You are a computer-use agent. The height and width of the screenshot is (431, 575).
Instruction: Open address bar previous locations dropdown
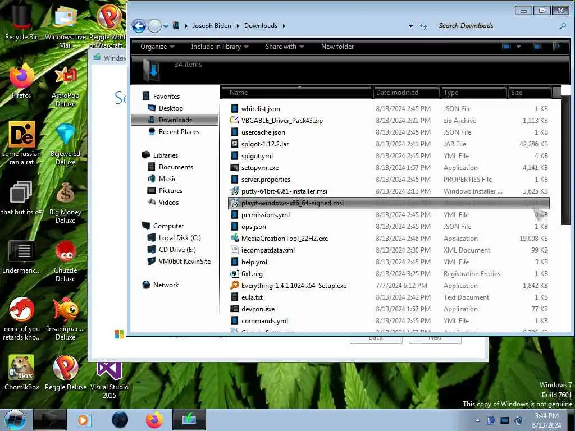click(410, 26)
